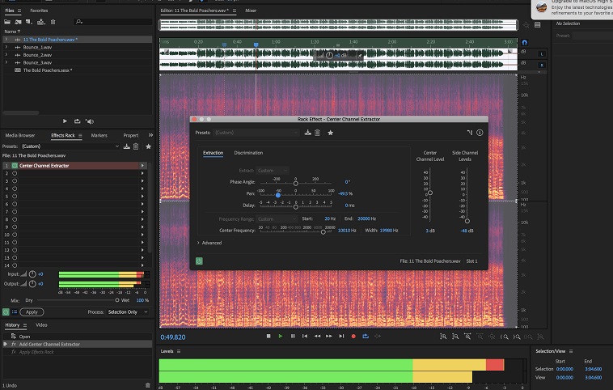Click the trash icon in History panel
This screenshot has width=613, height=390.
coord(147,385)
